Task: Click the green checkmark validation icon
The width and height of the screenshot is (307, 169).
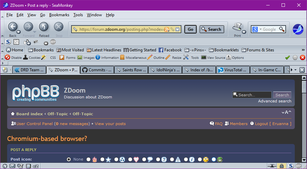Action: pyautogui.click(x=287, y=57)
